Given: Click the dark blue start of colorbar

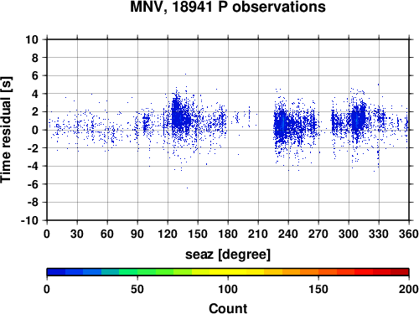Looking at the screenshot, I should 56,272.
